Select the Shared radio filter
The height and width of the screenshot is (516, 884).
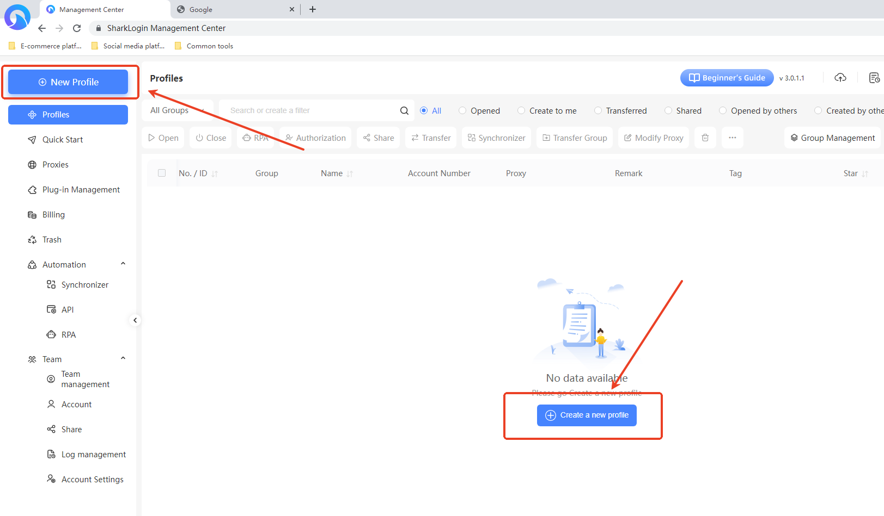point(668,111)
